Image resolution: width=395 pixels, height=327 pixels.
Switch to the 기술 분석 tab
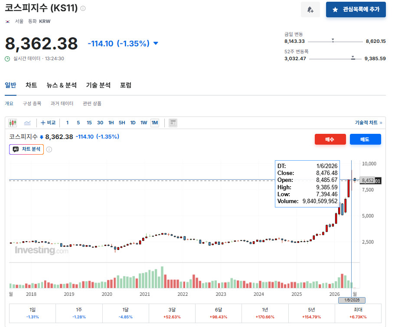click(x=98, y=85)
